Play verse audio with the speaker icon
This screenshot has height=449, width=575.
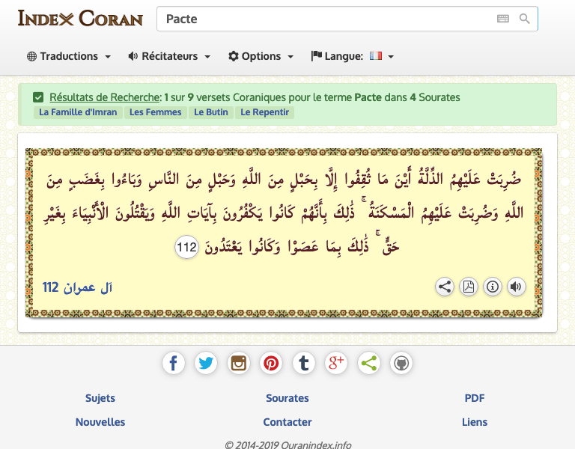[516, 286]
